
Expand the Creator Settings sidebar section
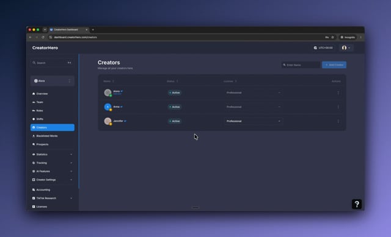[53, 180]
